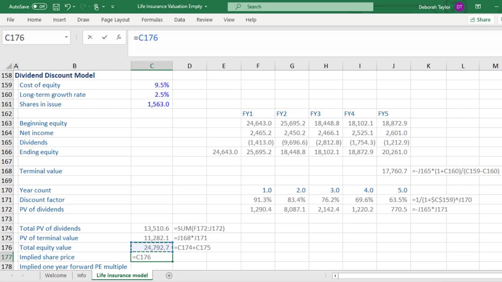Select Long-term growth rate 2.5% cell
Viewport: 502px width, 282px height.
point(151,94)
